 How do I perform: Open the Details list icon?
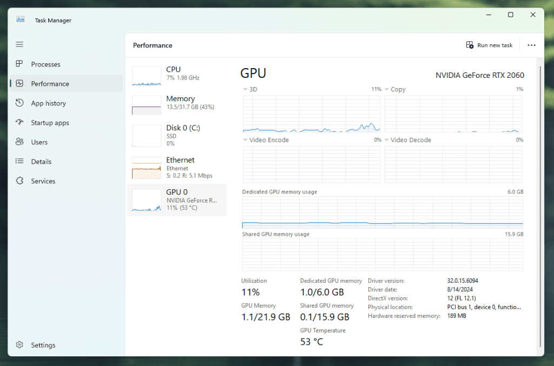coord(19,161)
